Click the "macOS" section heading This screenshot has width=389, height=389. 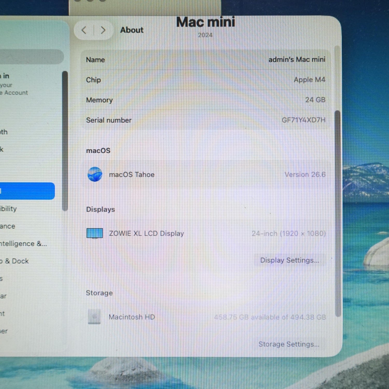point(98,151)
